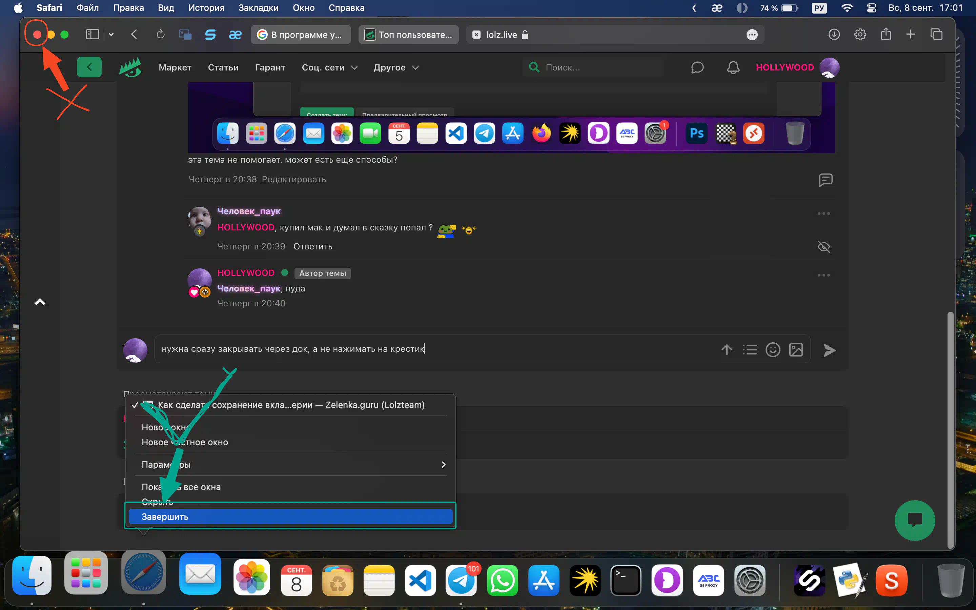Open options for HOLLYWOOD's reply

pyautogui.click(x=823, y=275)
